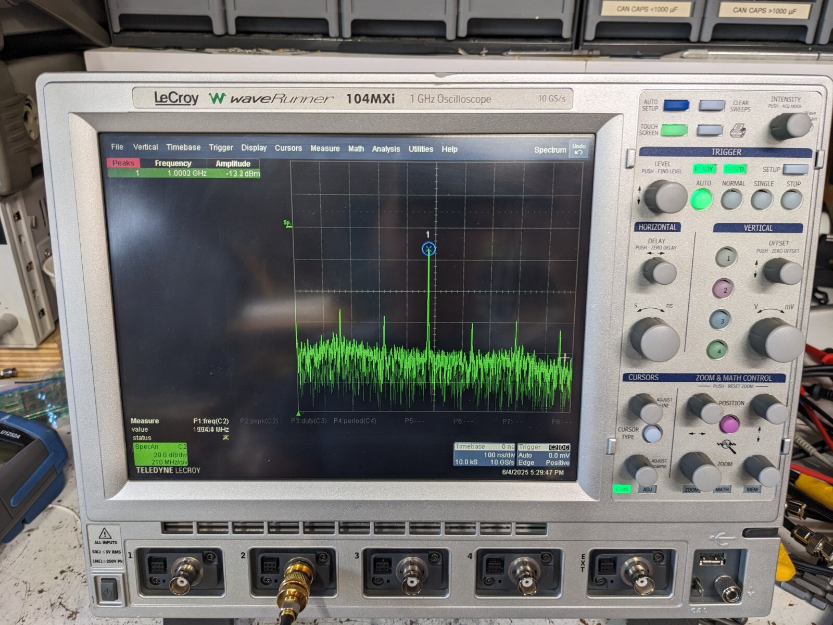This screenshot has height=625, width=833.
Task: Open the Timebase descriptor box
Action: [x=484, y=454]
